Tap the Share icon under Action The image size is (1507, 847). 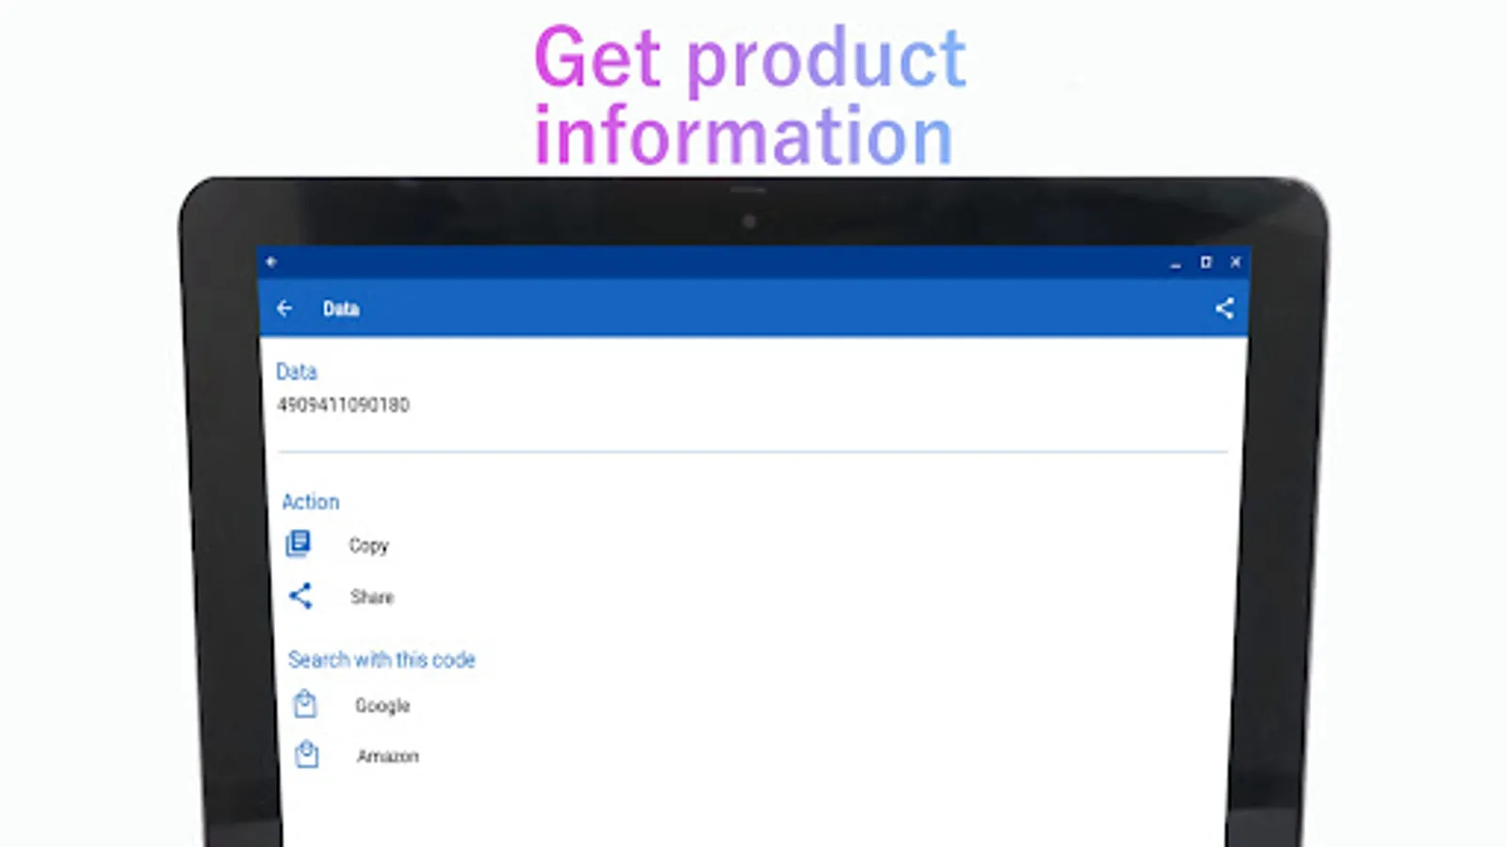(x=300, y=596)
